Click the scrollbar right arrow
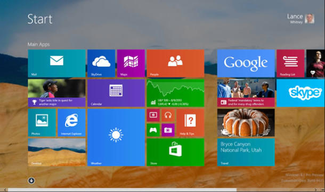This screenshot has width=325, height=192. pos(315,190)
